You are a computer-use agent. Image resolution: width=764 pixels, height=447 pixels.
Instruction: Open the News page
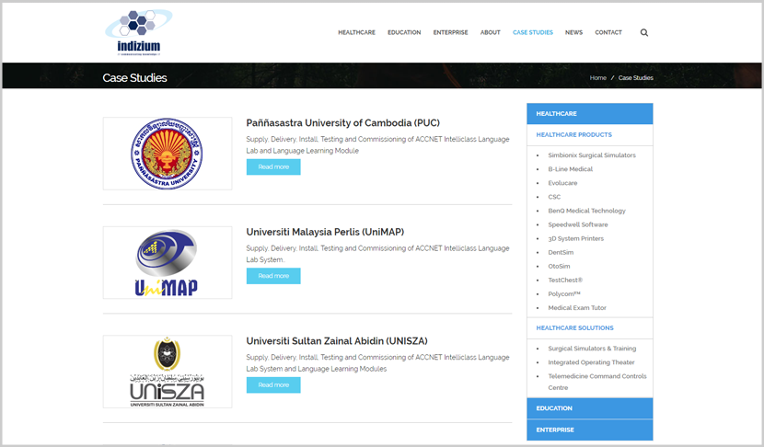click(573, 32)
